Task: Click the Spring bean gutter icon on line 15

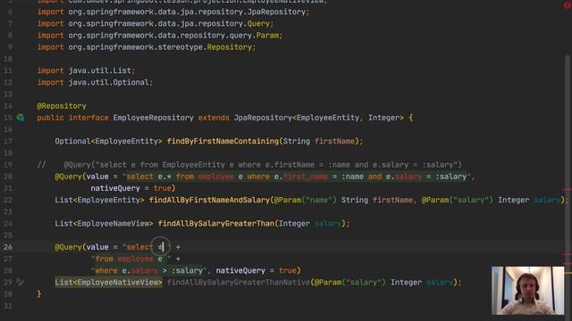Action: coord(21,118)
